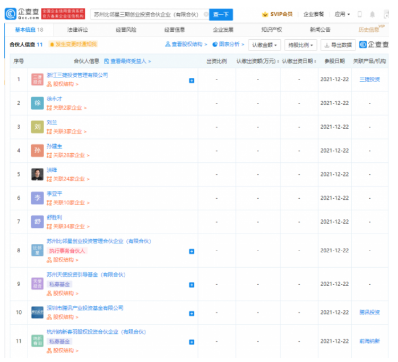Open 杭州纳新春羽股权投资合伙企业 link
The image size is (398, 362).
point(97,332)
